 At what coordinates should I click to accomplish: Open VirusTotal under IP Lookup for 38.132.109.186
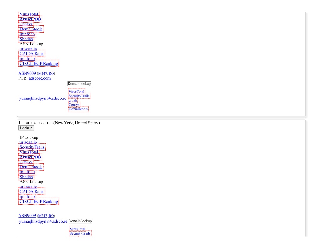click(29, 152)
